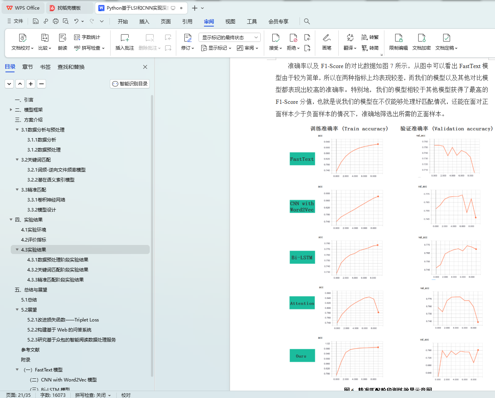Jump to 参考文献 in the outline
495x398 pixels.
pyautogui.click(x=30, y=350)
